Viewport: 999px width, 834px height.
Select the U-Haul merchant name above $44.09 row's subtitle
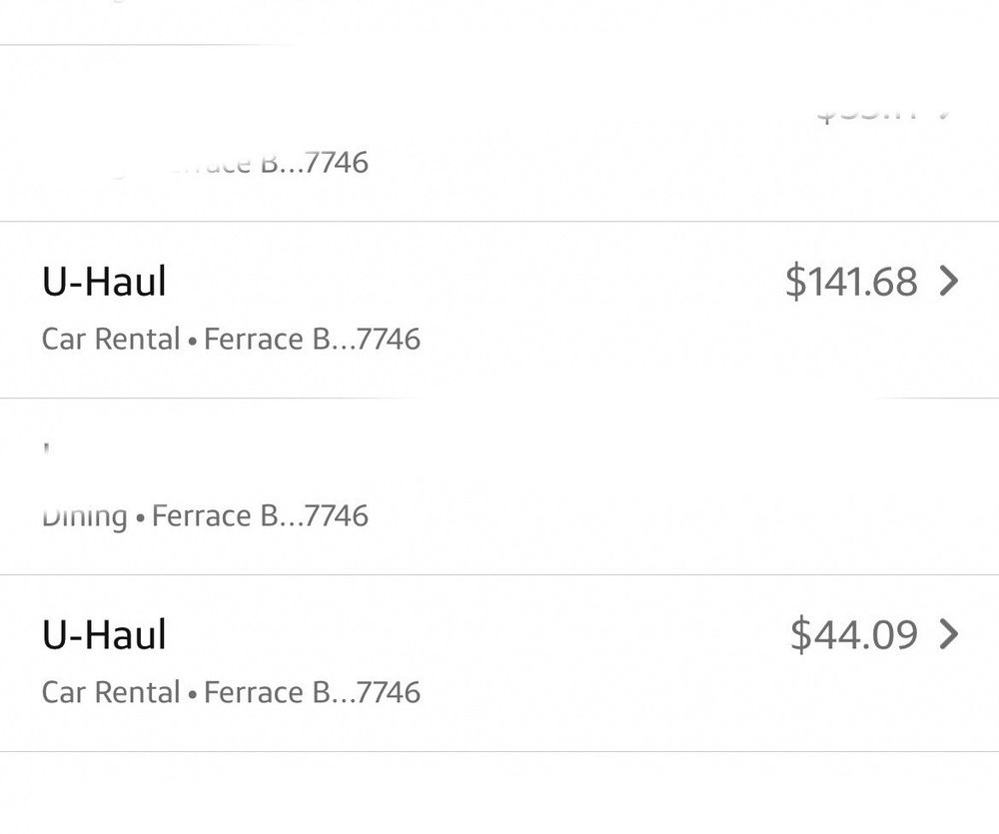104,634
